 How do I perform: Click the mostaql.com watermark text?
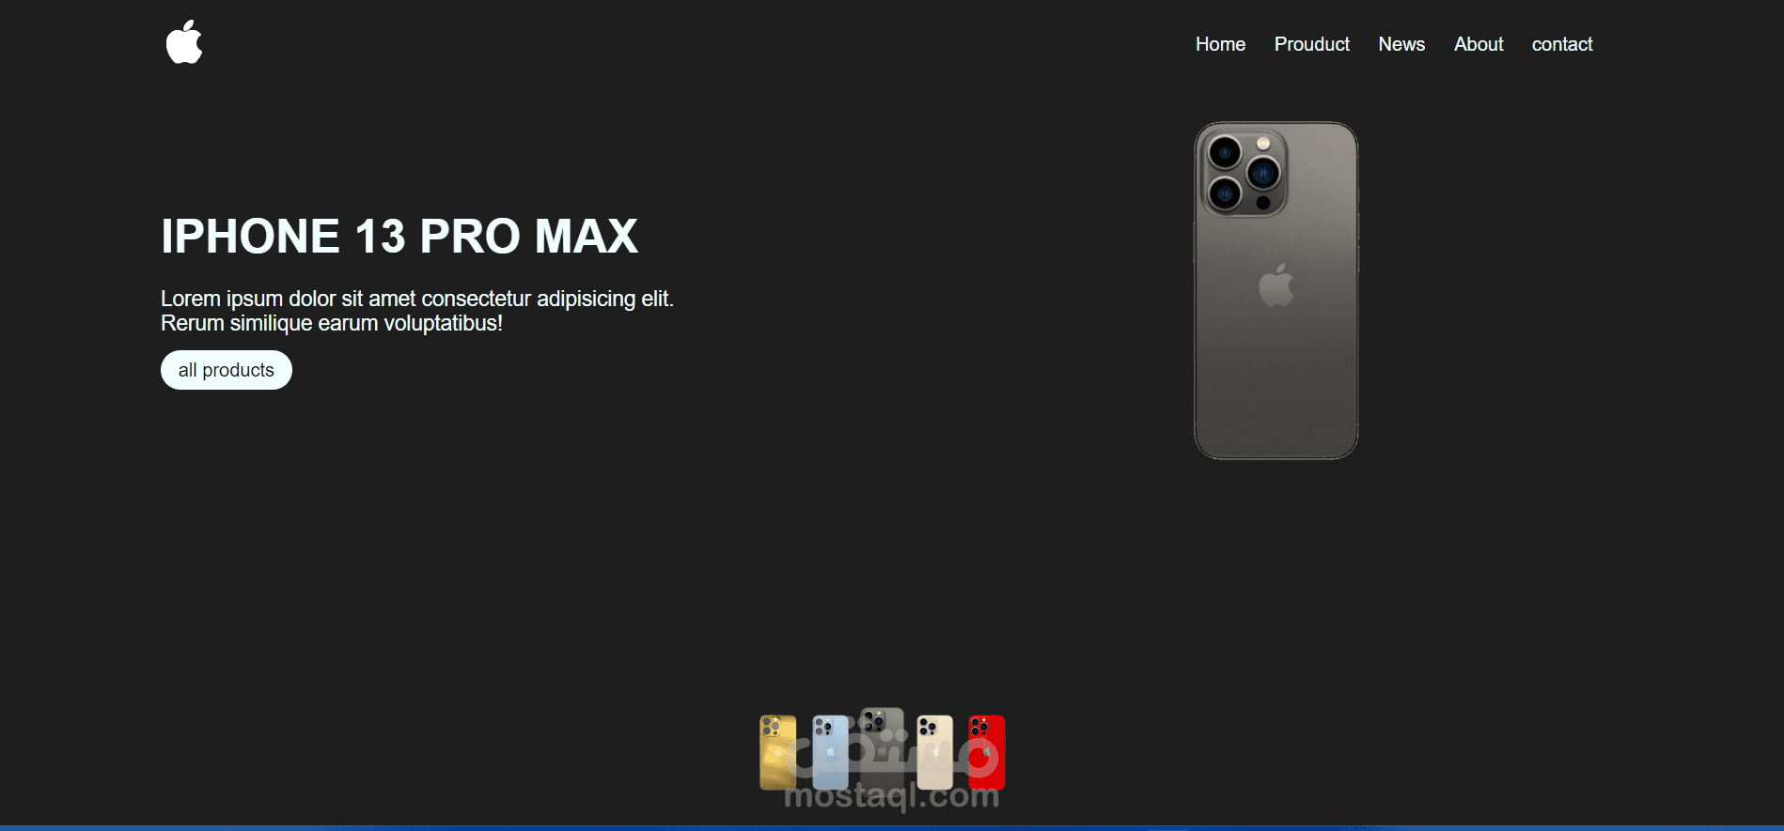(891, 796)
